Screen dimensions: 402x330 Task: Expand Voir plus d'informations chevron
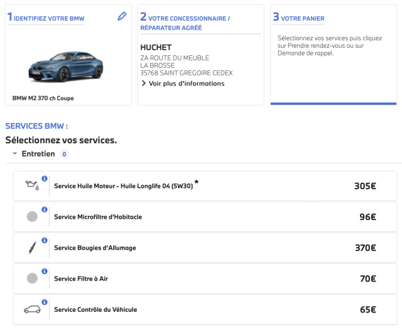coord(144,84)
